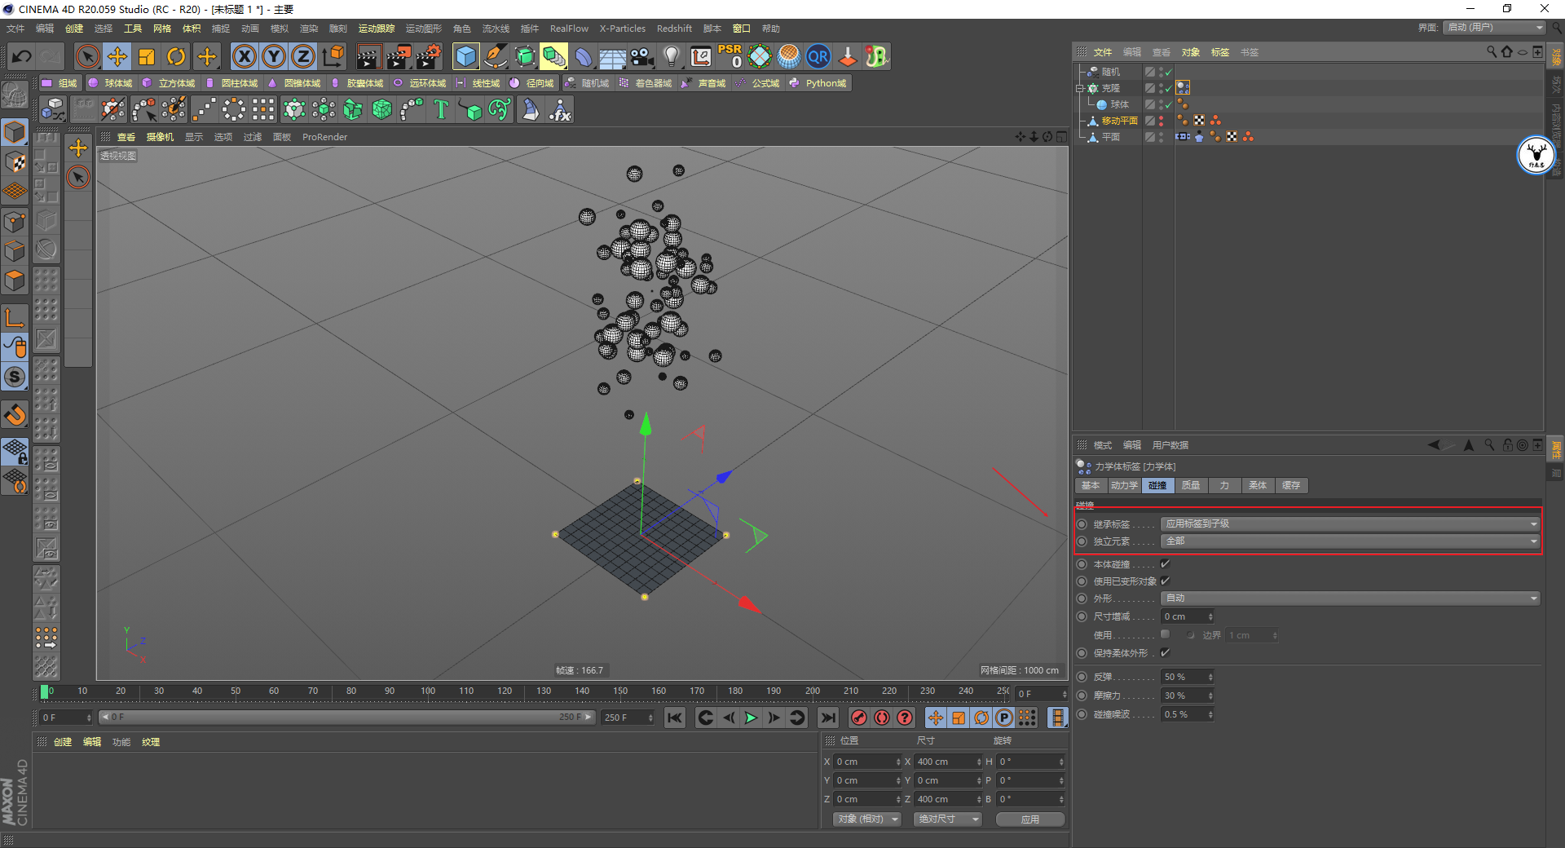Image resolution: width=1565 pixels, height=848 pixels.
Task: Uncheck the 本体碰撞 checkbox
Action: [x=1165, y=564]
